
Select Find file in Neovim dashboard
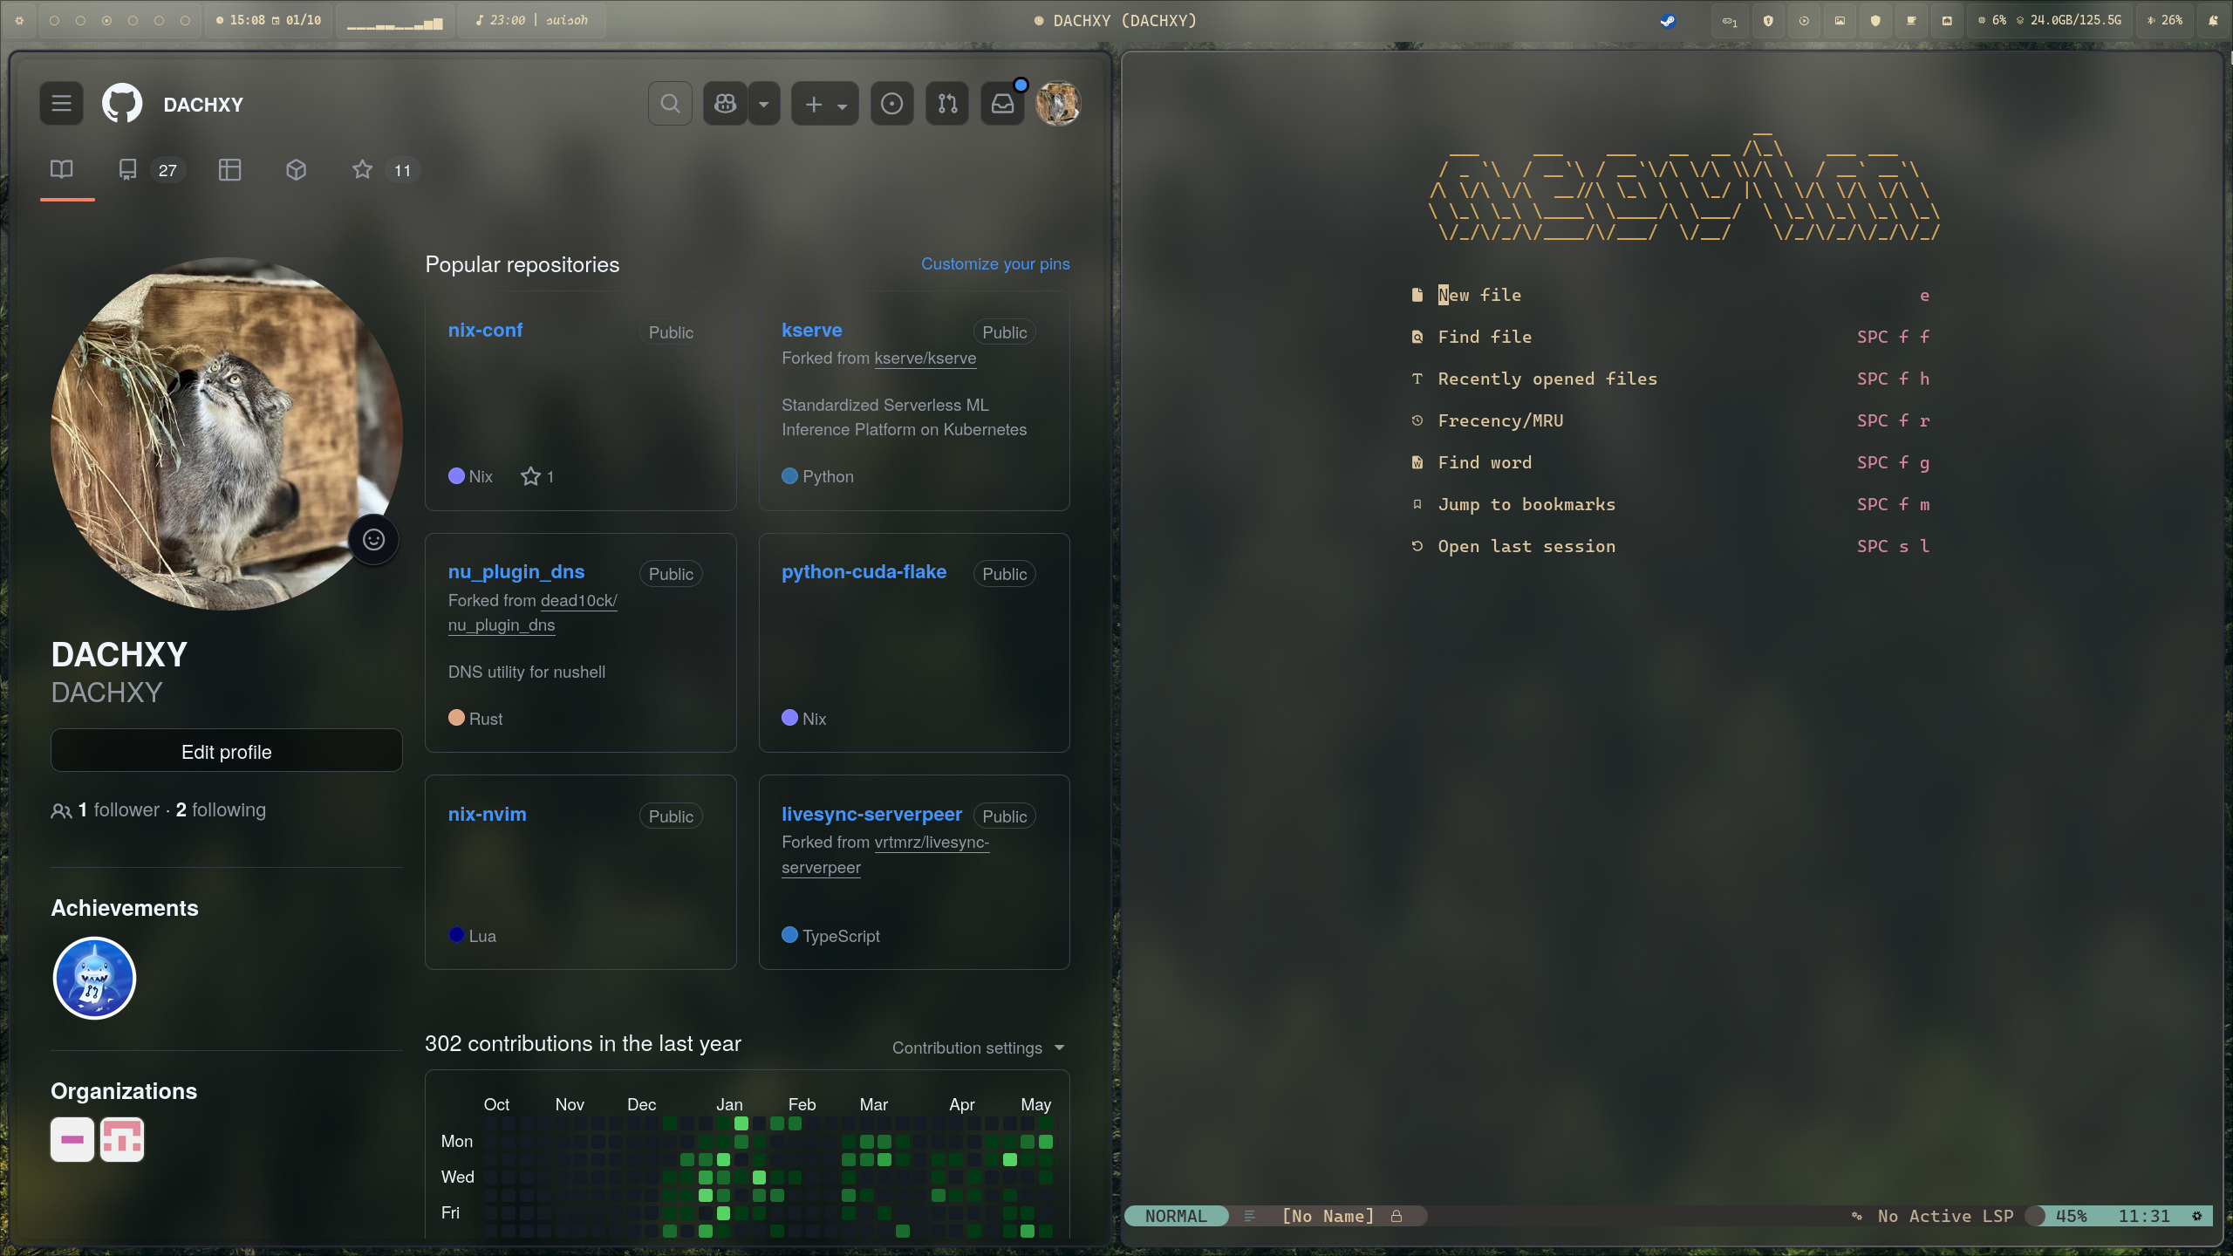(x=1485, y=337)
